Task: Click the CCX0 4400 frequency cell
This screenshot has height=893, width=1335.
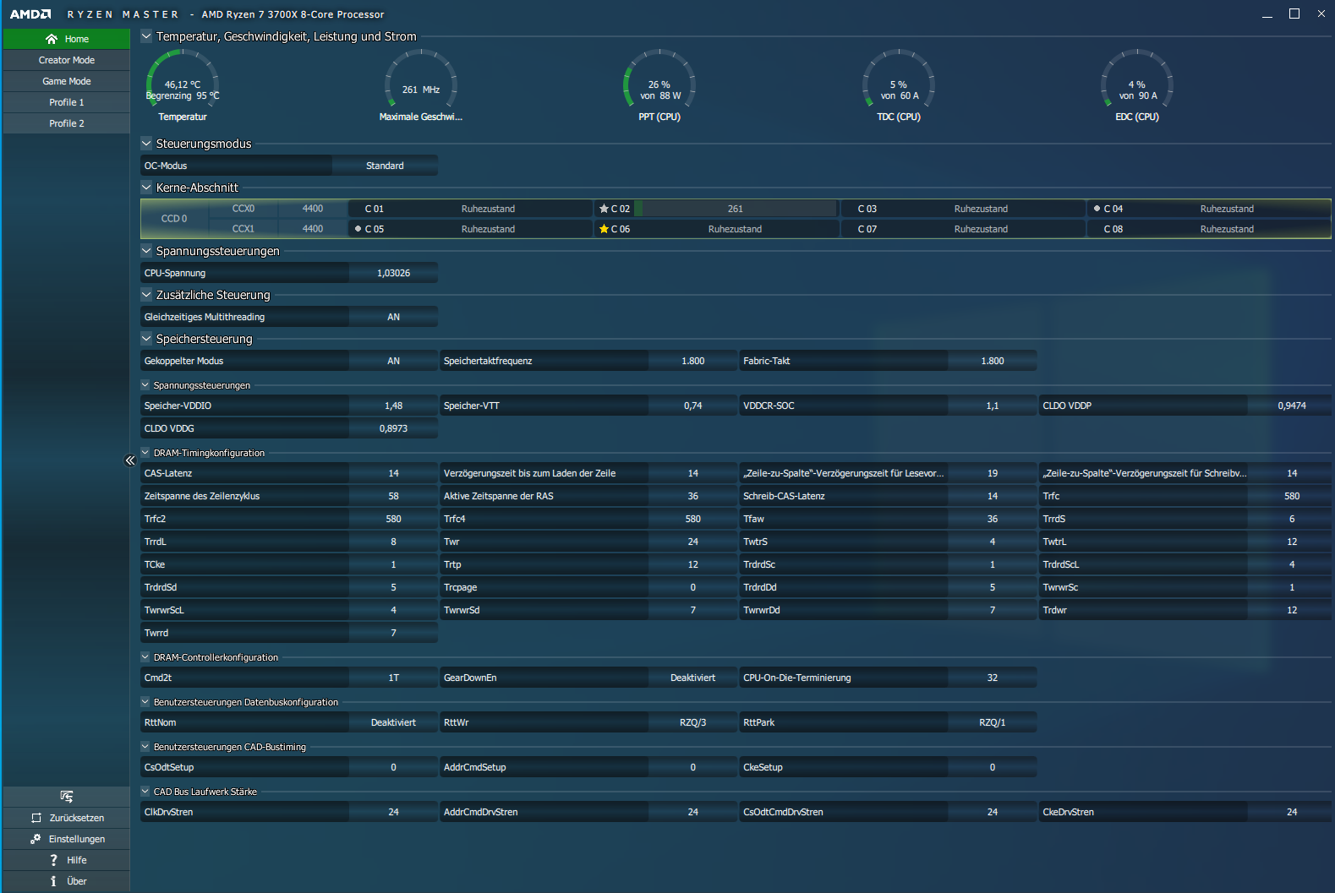Action: [313, 209]
